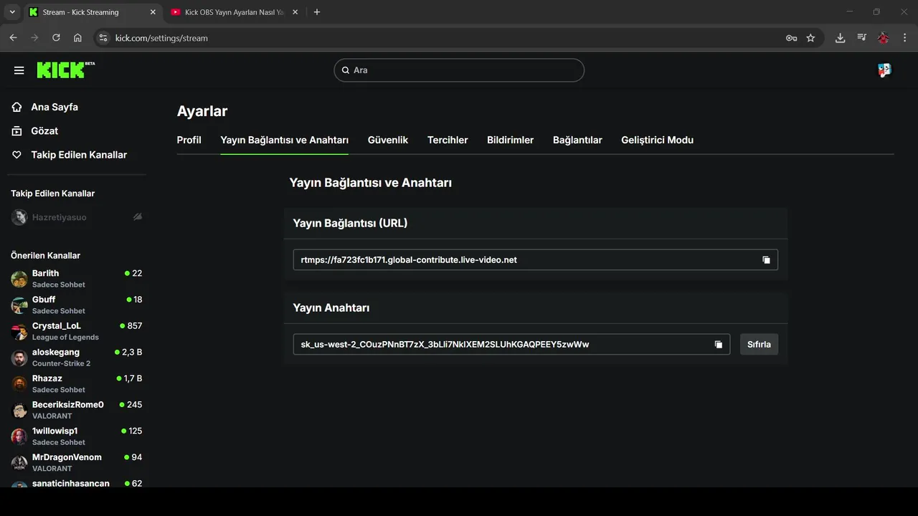Click the offline icon beside Hazretiyasuo
Image resolution: width=918 pixels, height=516 pixels.
coord(138,217)
